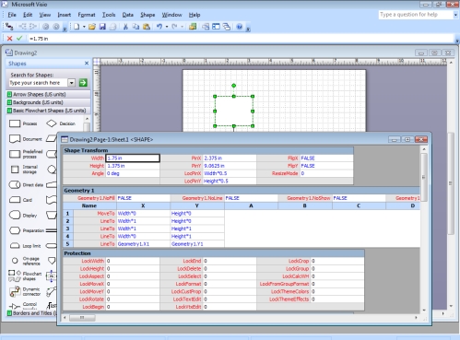Click the ShapeSheet horizontal scrollbar thumb
The width and height of the screenshot is (460, 340).
tap(82, 317)
